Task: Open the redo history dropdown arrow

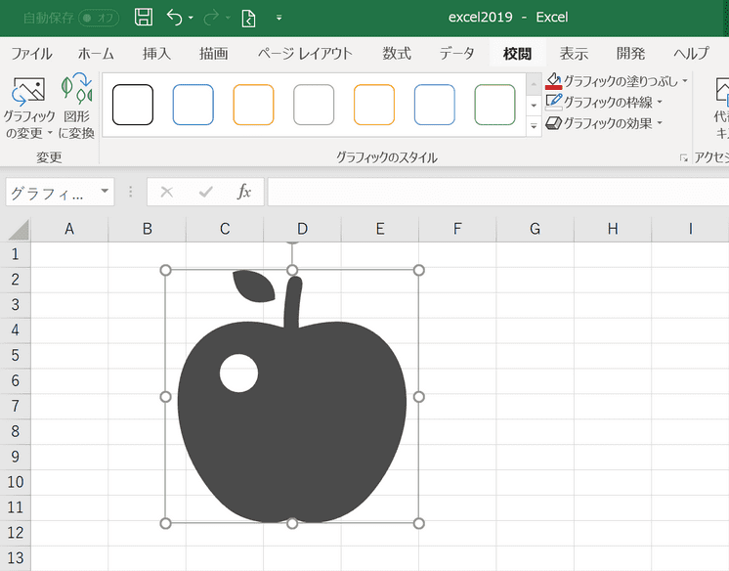Action: [x=228, y=18]
